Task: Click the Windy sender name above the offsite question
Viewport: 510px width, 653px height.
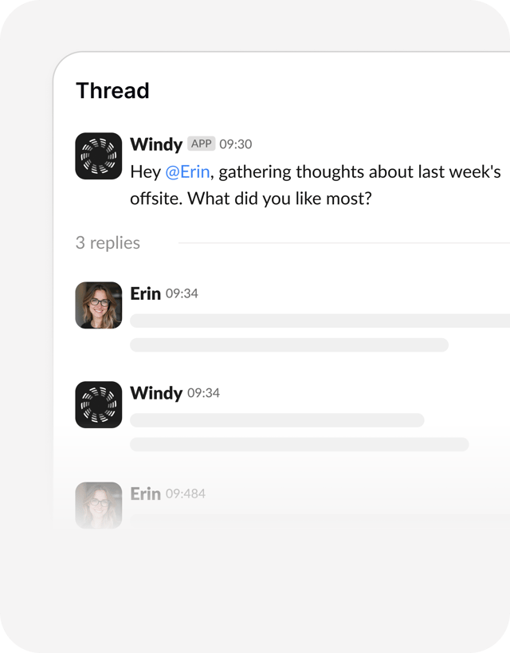Action: click(156, 144)
